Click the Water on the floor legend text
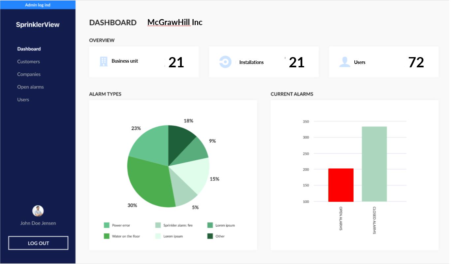451x264 pixels. (126, 236)
